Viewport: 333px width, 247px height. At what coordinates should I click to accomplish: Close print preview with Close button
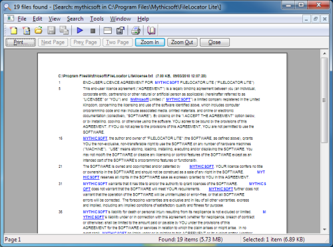point(214,42)
